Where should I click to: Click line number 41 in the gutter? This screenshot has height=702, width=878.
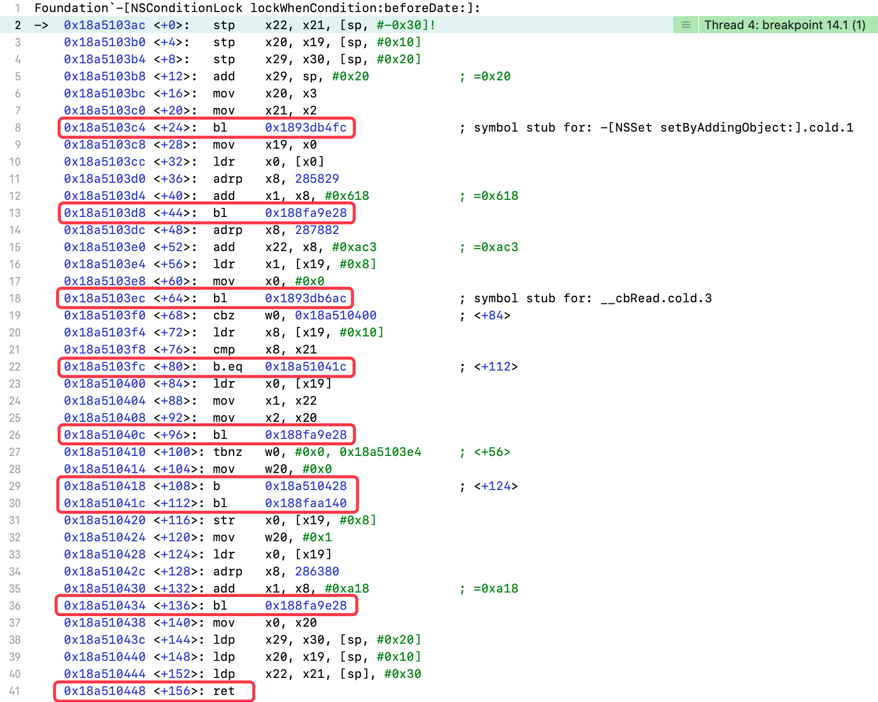pos(15,691)
